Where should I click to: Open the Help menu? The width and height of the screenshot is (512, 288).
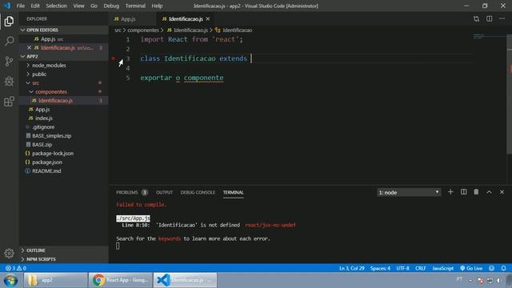(x=157, y=6)
